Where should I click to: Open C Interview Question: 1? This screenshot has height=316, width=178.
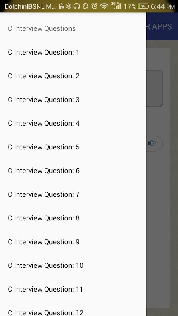tap(73, 52)
